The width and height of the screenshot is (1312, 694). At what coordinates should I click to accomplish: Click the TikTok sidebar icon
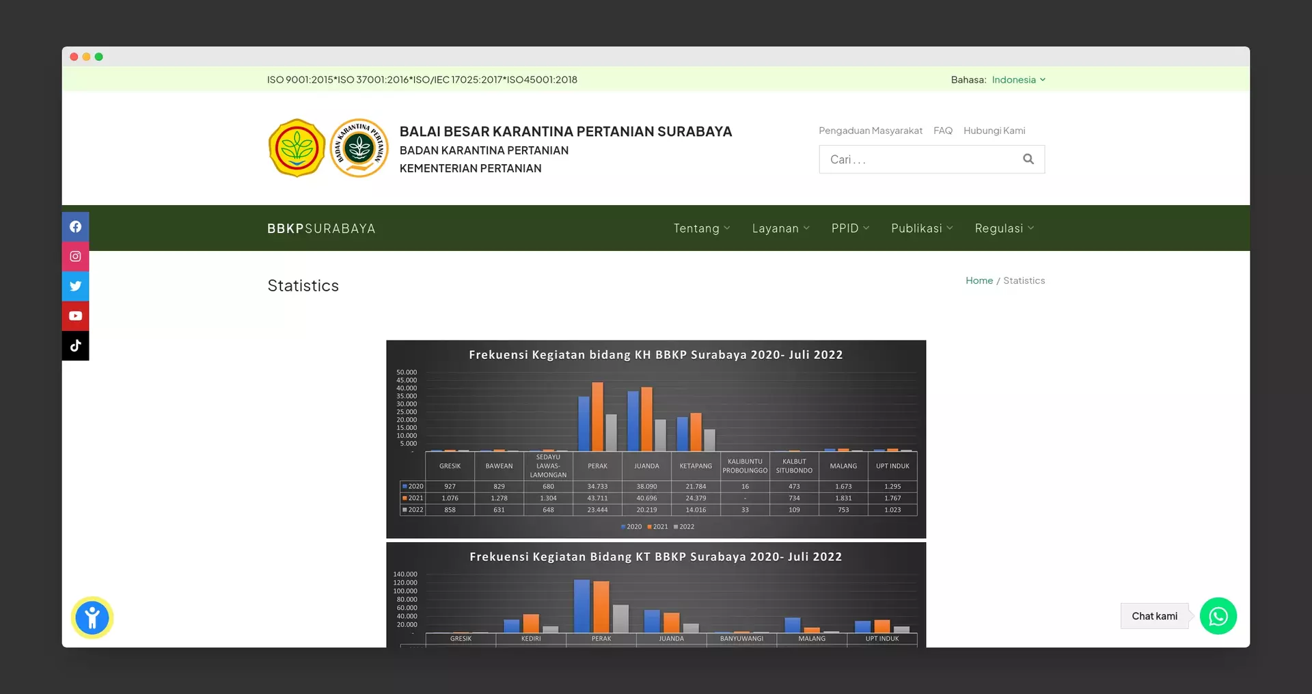tap(75, 345)
